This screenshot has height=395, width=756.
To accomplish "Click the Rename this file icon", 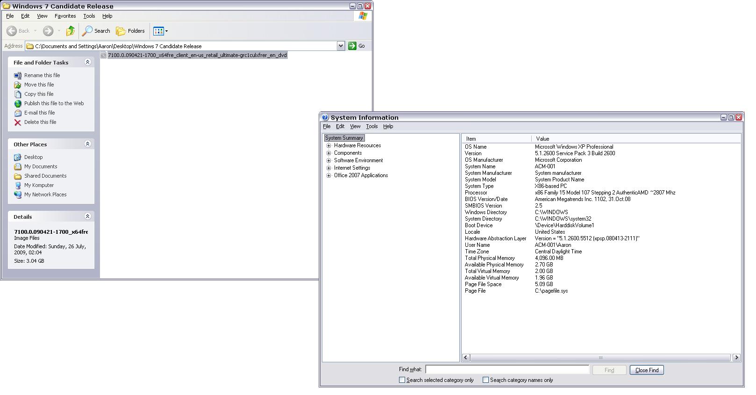I will (x=18, y=75).
